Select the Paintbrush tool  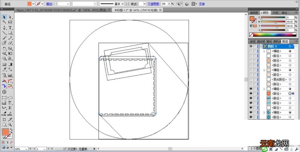click(x=4, y=38)
